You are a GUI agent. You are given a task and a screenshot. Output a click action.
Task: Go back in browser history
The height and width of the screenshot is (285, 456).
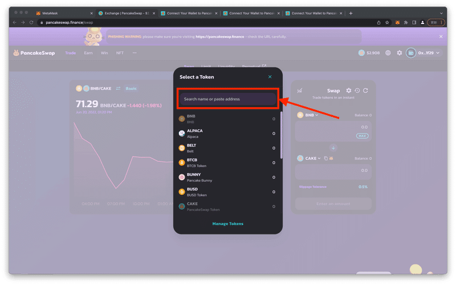click(15, 22)
